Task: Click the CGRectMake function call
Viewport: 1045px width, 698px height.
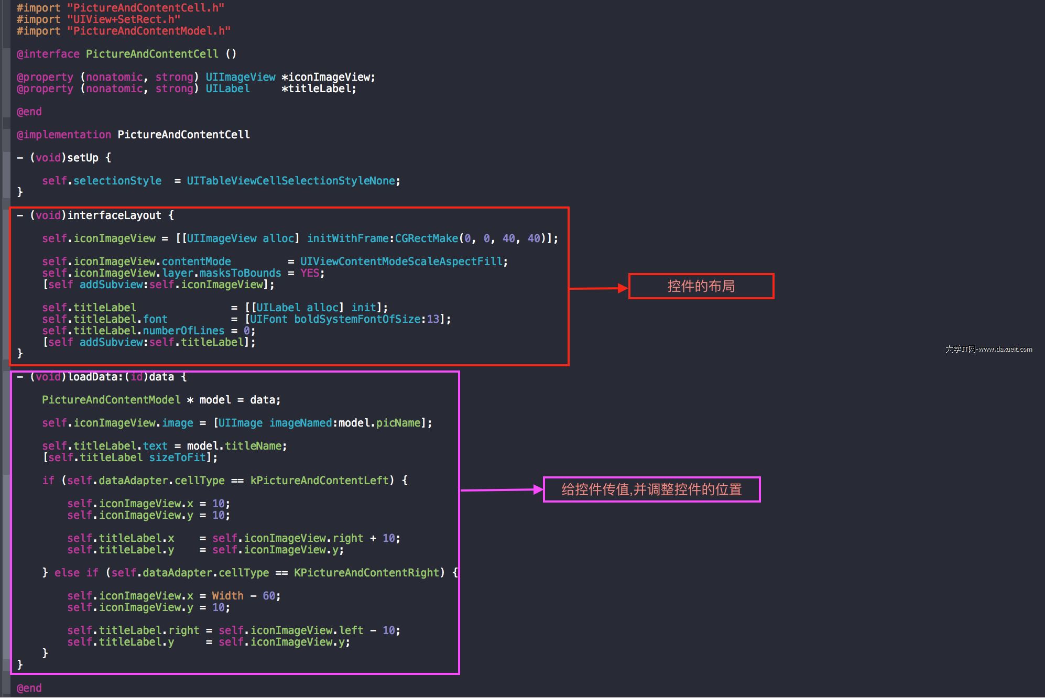Action: [x=426, y=238]
